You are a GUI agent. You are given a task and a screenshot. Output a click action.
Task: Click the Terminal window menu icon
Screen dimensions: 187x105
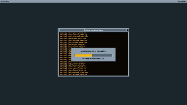click(60, 30)
